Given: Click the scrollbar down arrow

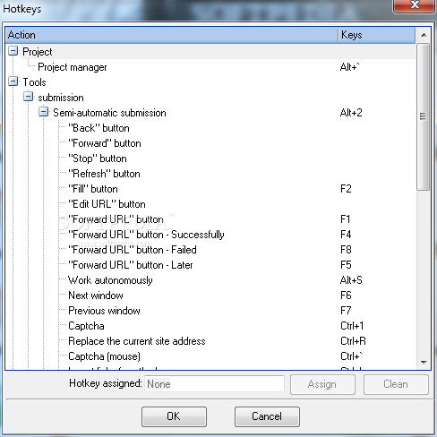Looking at the screenshot, I should point(424,363).
